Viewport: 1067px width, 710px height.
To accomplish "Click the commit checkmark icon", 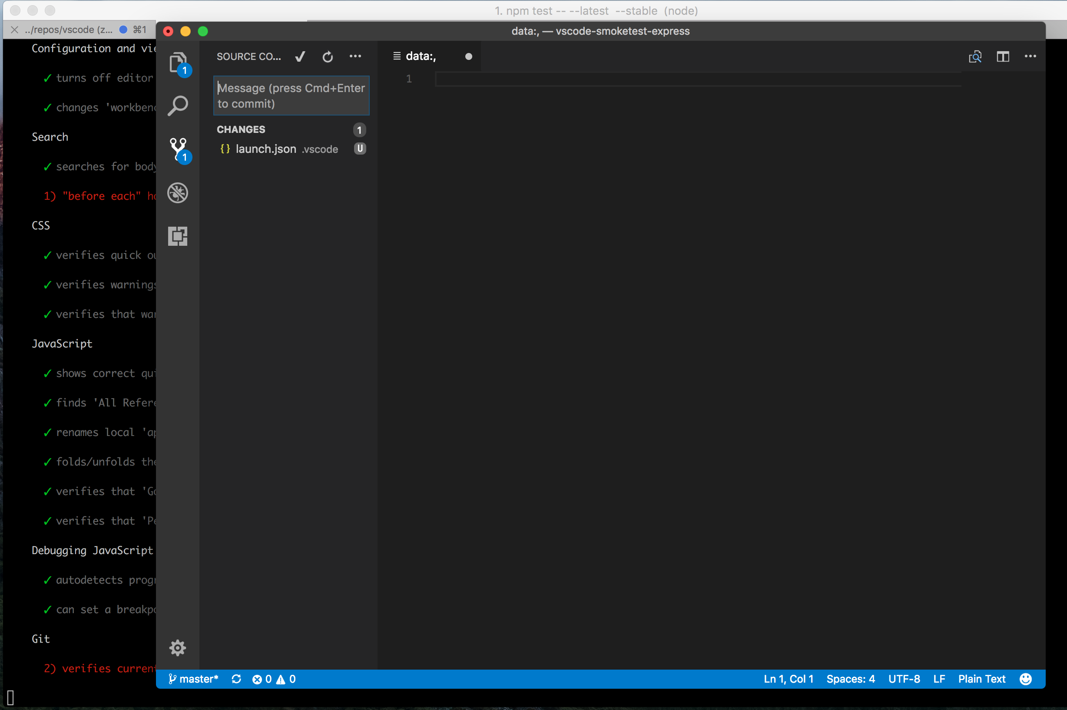I will coord(300,56).
